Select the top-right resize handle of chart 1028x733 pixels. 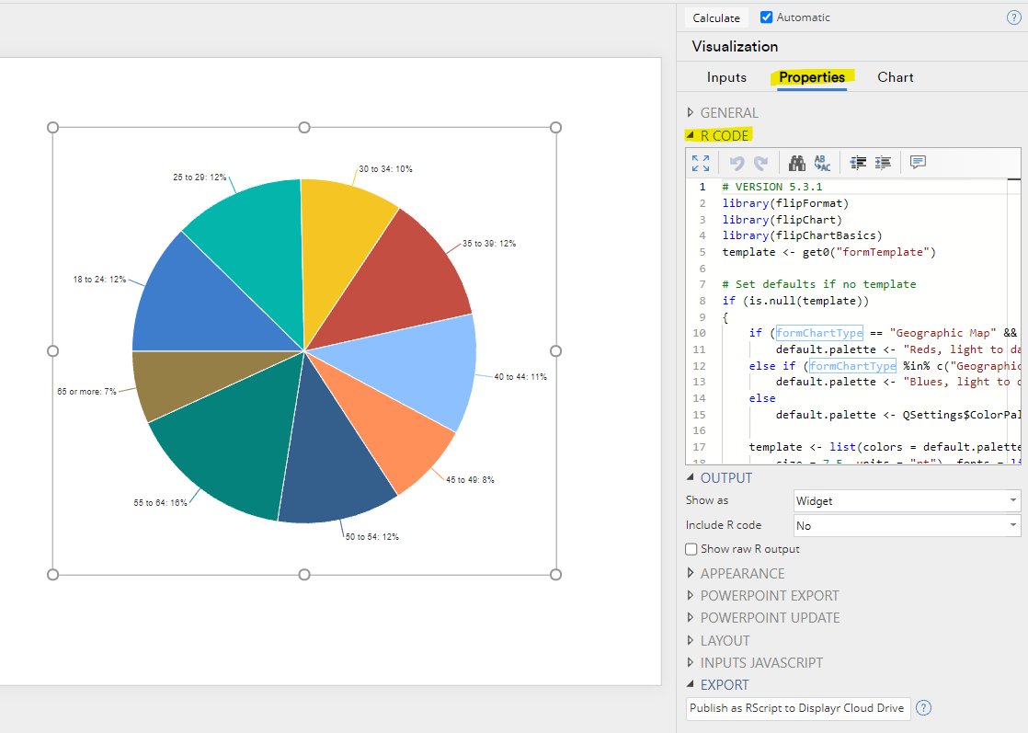(555, 127)
